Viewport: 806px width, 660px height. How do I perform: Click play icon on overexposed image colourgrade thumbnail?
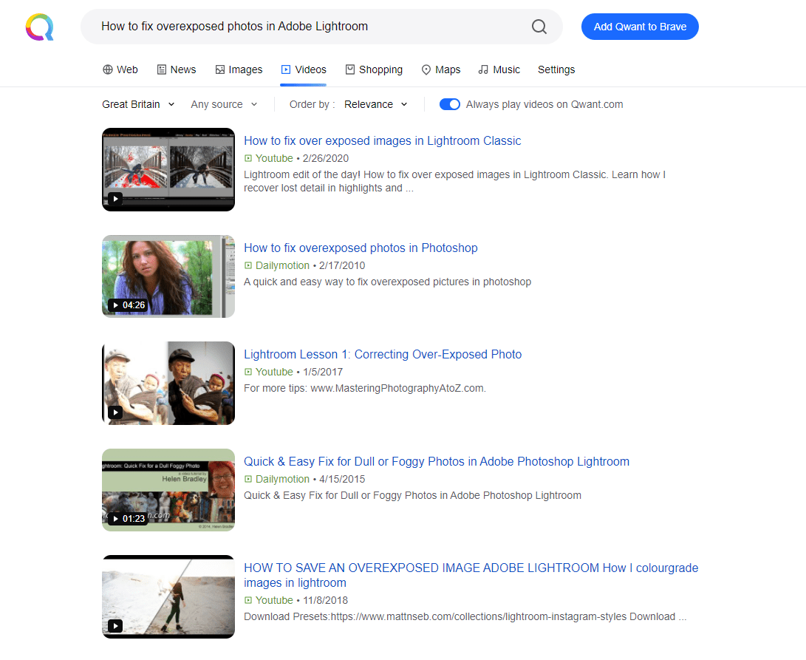[115, 625]
